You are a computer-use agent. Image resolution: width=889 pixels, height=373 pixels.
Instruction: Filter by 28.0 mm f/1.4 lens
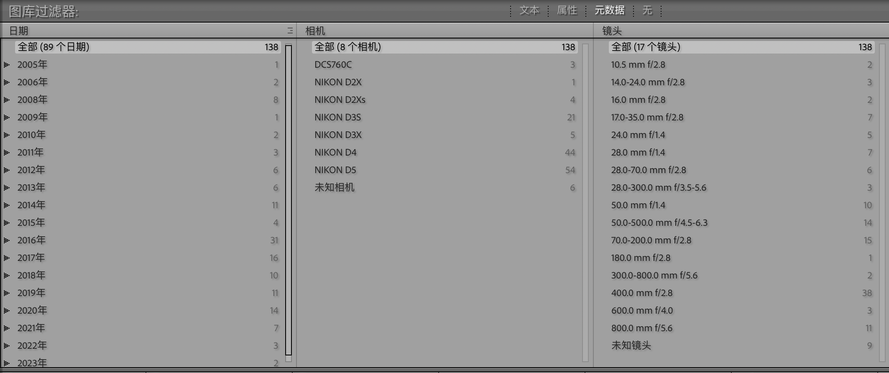point(742,152)
